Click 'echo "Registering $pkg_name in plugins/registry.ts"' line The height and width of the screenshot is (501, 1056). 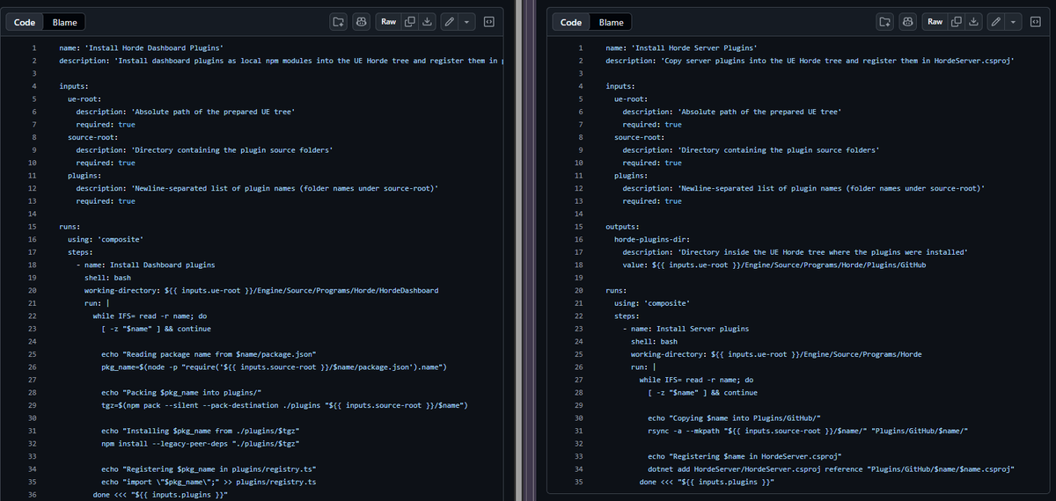pyautogui.click(x=209, y=469)
